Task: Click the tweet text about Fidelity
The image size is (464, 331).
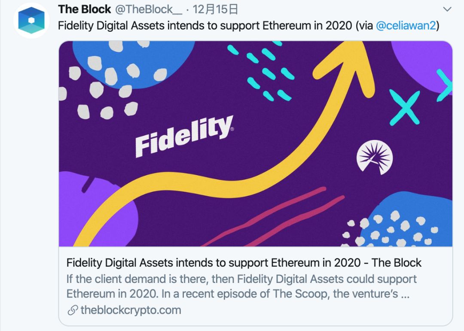Action: pyautogui.click(x=249, y=25)
